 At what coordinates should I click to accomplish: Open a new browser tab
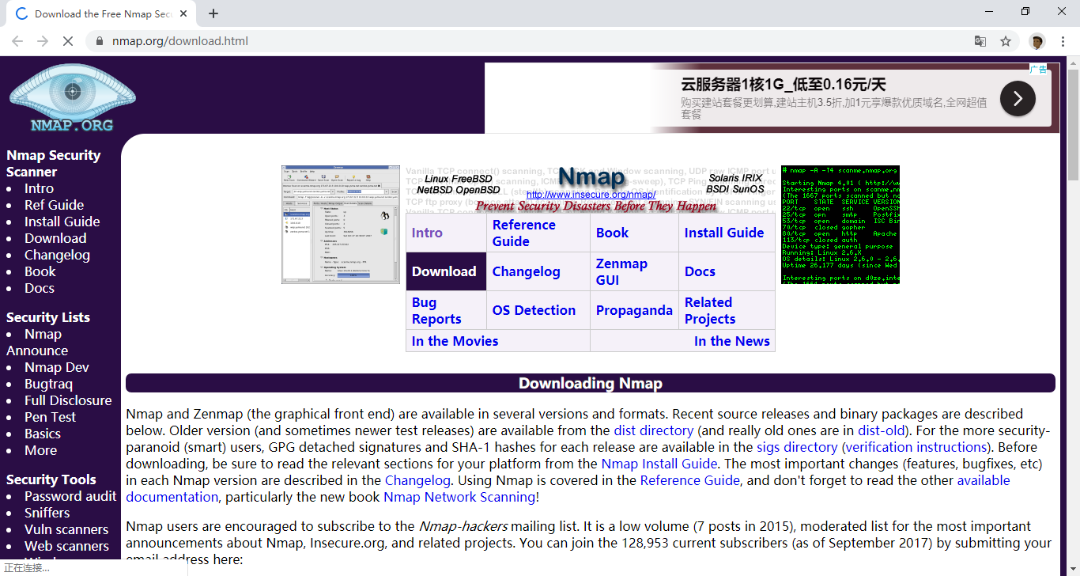pos(213,13)
